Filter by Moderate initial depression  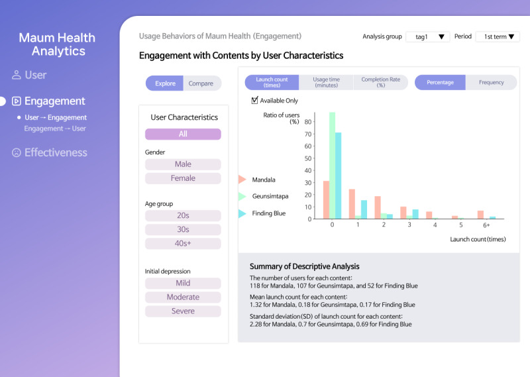coord(183,297)
